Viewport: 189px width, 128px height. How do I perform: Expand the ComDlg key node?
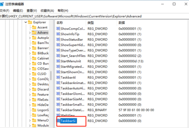30,79
